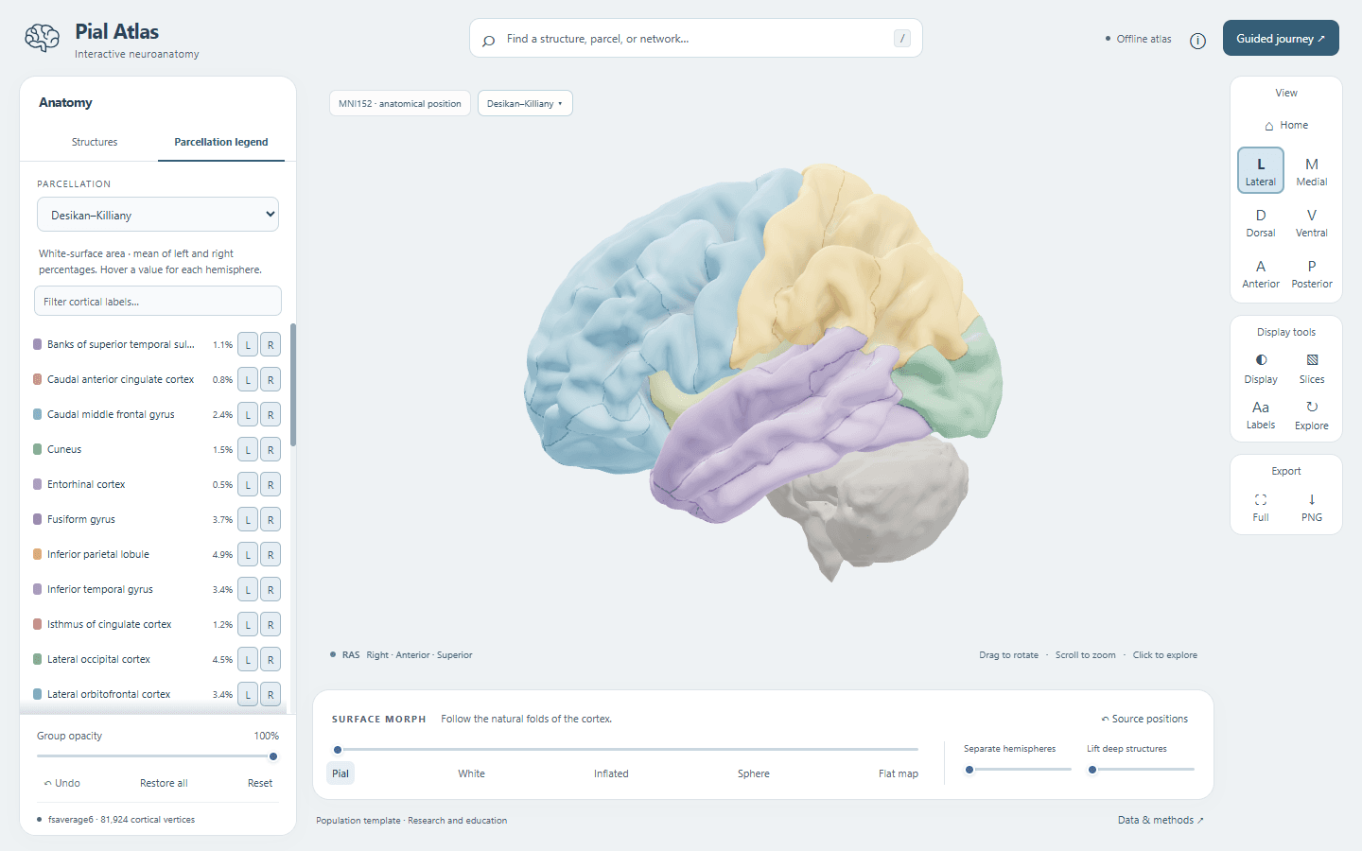Toggle the Labels tool

point(1261,414)
